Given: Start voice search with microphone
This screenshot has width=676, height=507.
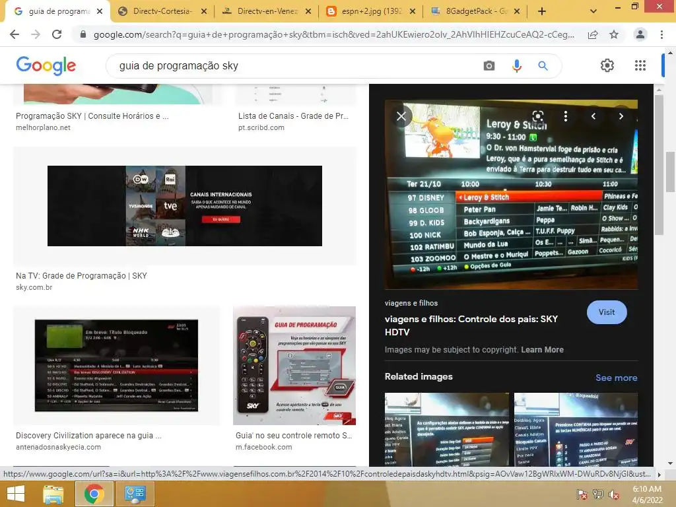Looking at the screenshot, I should click(516, 65).
